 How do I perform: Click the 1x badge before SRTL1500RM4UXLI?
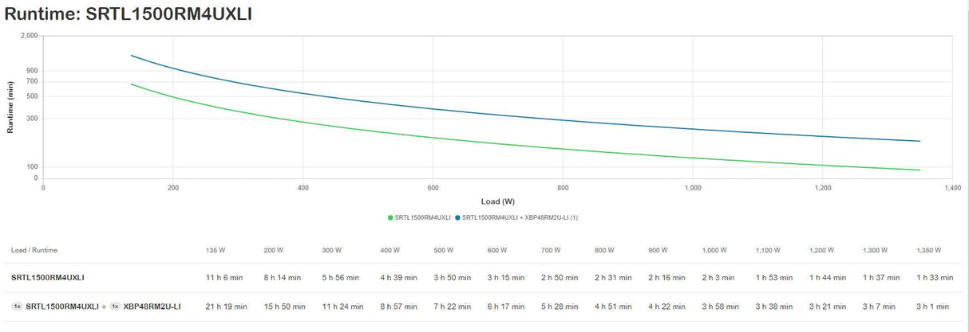(x=17, y=307)
